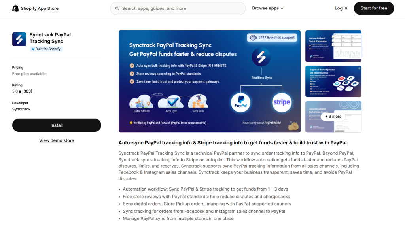The image size is (405, 227).
Task: Click the search magnifier icon
Action: click(117, 8)
